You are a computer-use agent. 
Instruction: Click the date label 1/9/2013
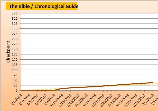click(x=49, y=100)
